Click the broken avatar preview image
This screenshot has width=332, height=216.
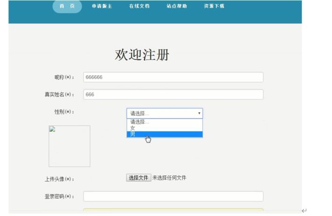tap(69, 146)
